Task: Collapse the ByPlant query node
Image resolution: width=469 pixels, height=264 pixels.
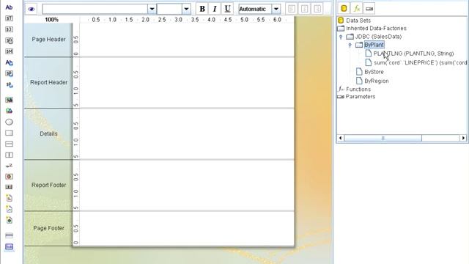Action: click(350, 45)
